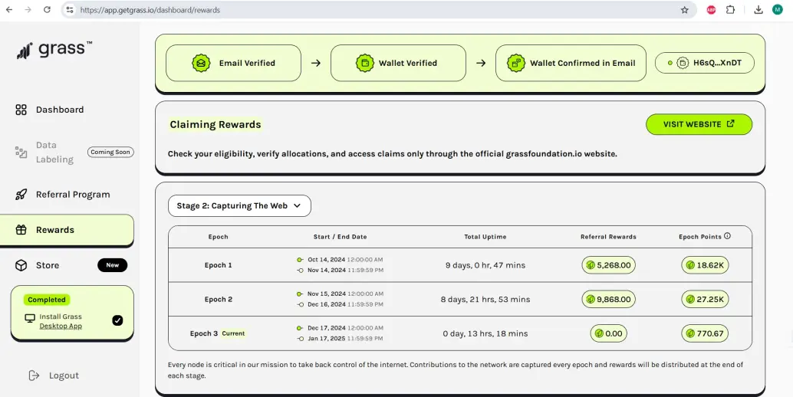Image resolution: width=793 pixels, height=397 pixels.
Task: Click the Total Uptime column header
Action: (485, 236)
